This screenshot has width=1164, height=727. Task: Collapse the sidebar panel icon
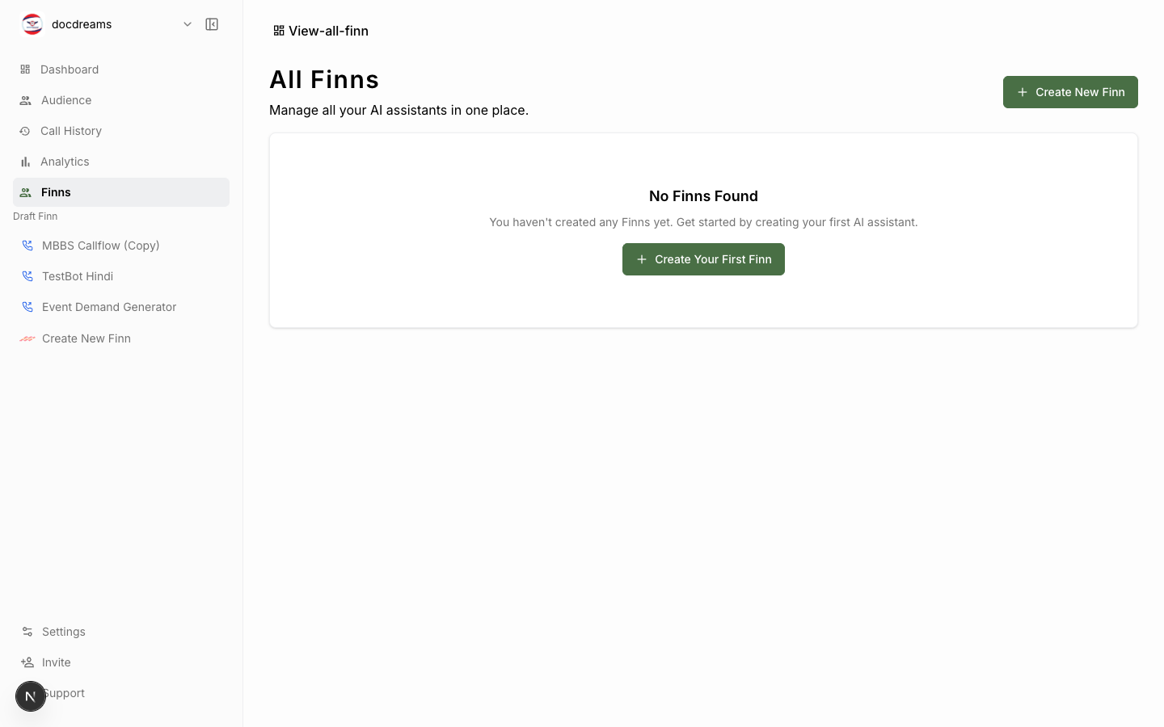click(212, 24)
